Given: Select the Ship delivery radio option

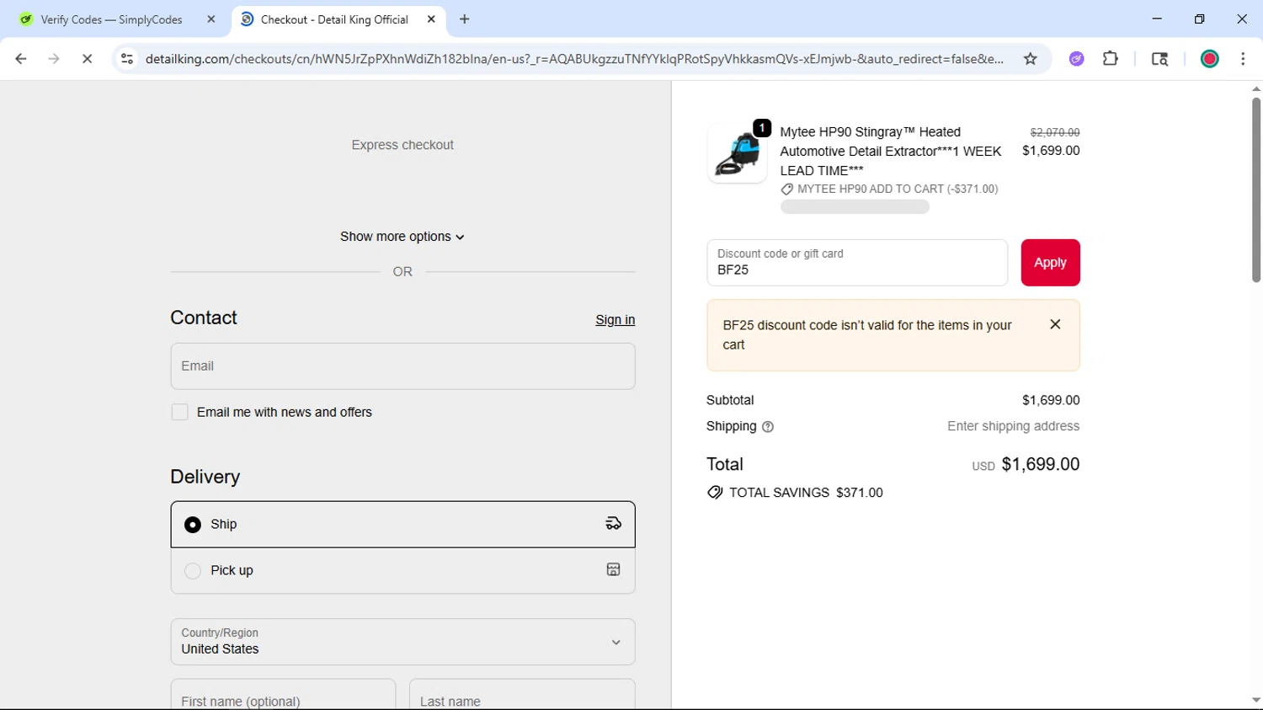Looking at the screenshot, I should (x=193, y=525).
